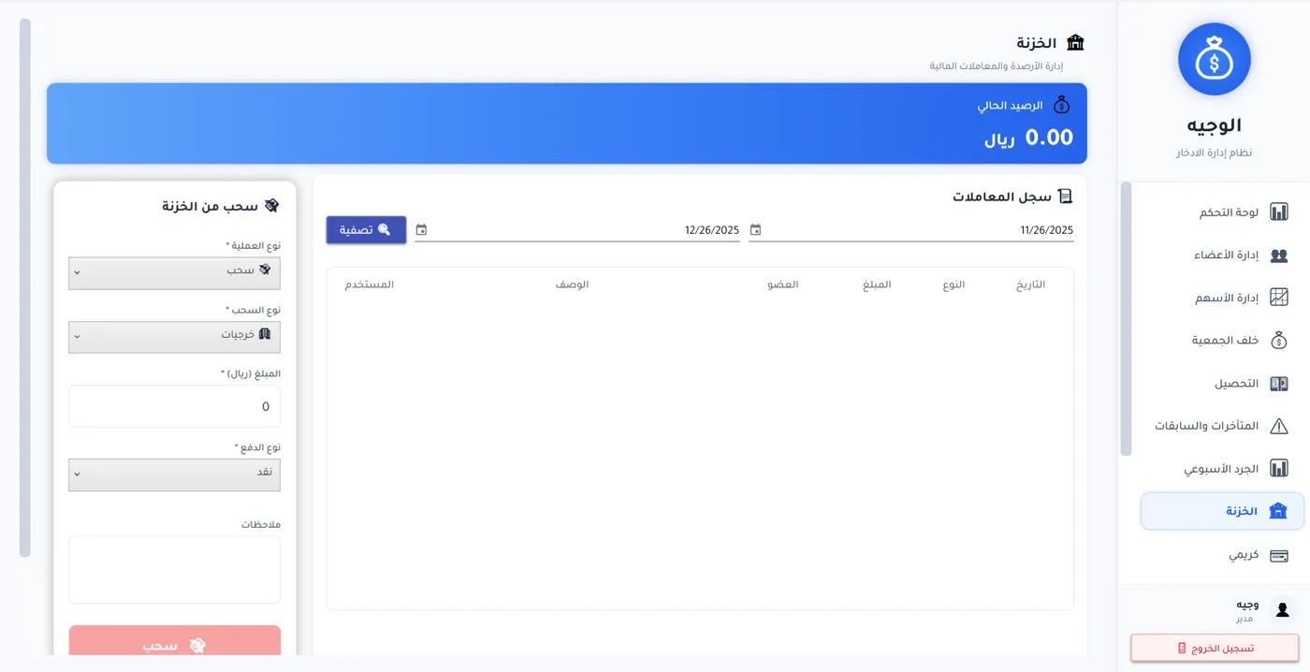Click the الوصف column header

point(572,285)
